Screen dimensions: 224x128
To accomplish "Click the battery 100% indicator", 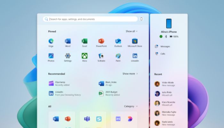I will click(x=174, y=36).
